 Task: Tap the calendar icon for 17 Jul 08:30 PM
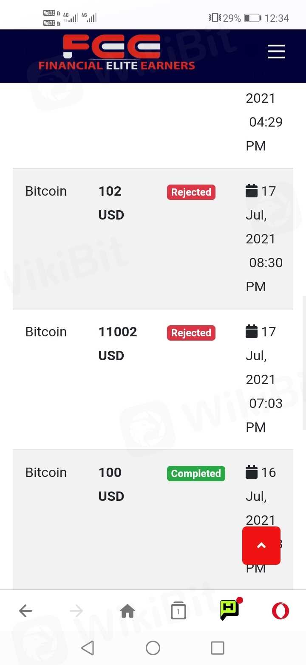pos(252,191)
